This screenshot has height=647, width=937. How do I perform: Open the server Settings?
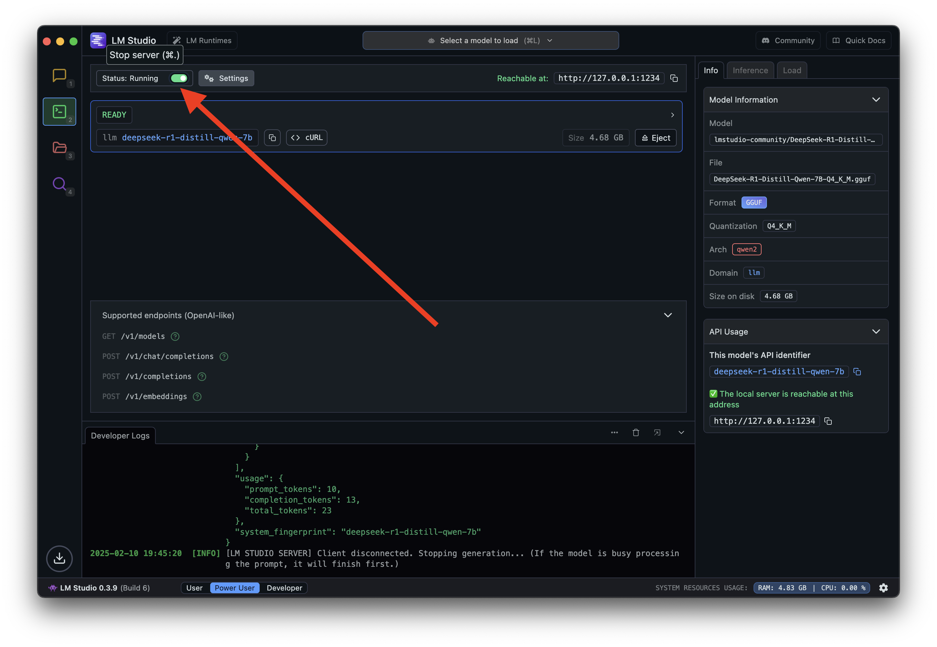click(x=226, y=78)
